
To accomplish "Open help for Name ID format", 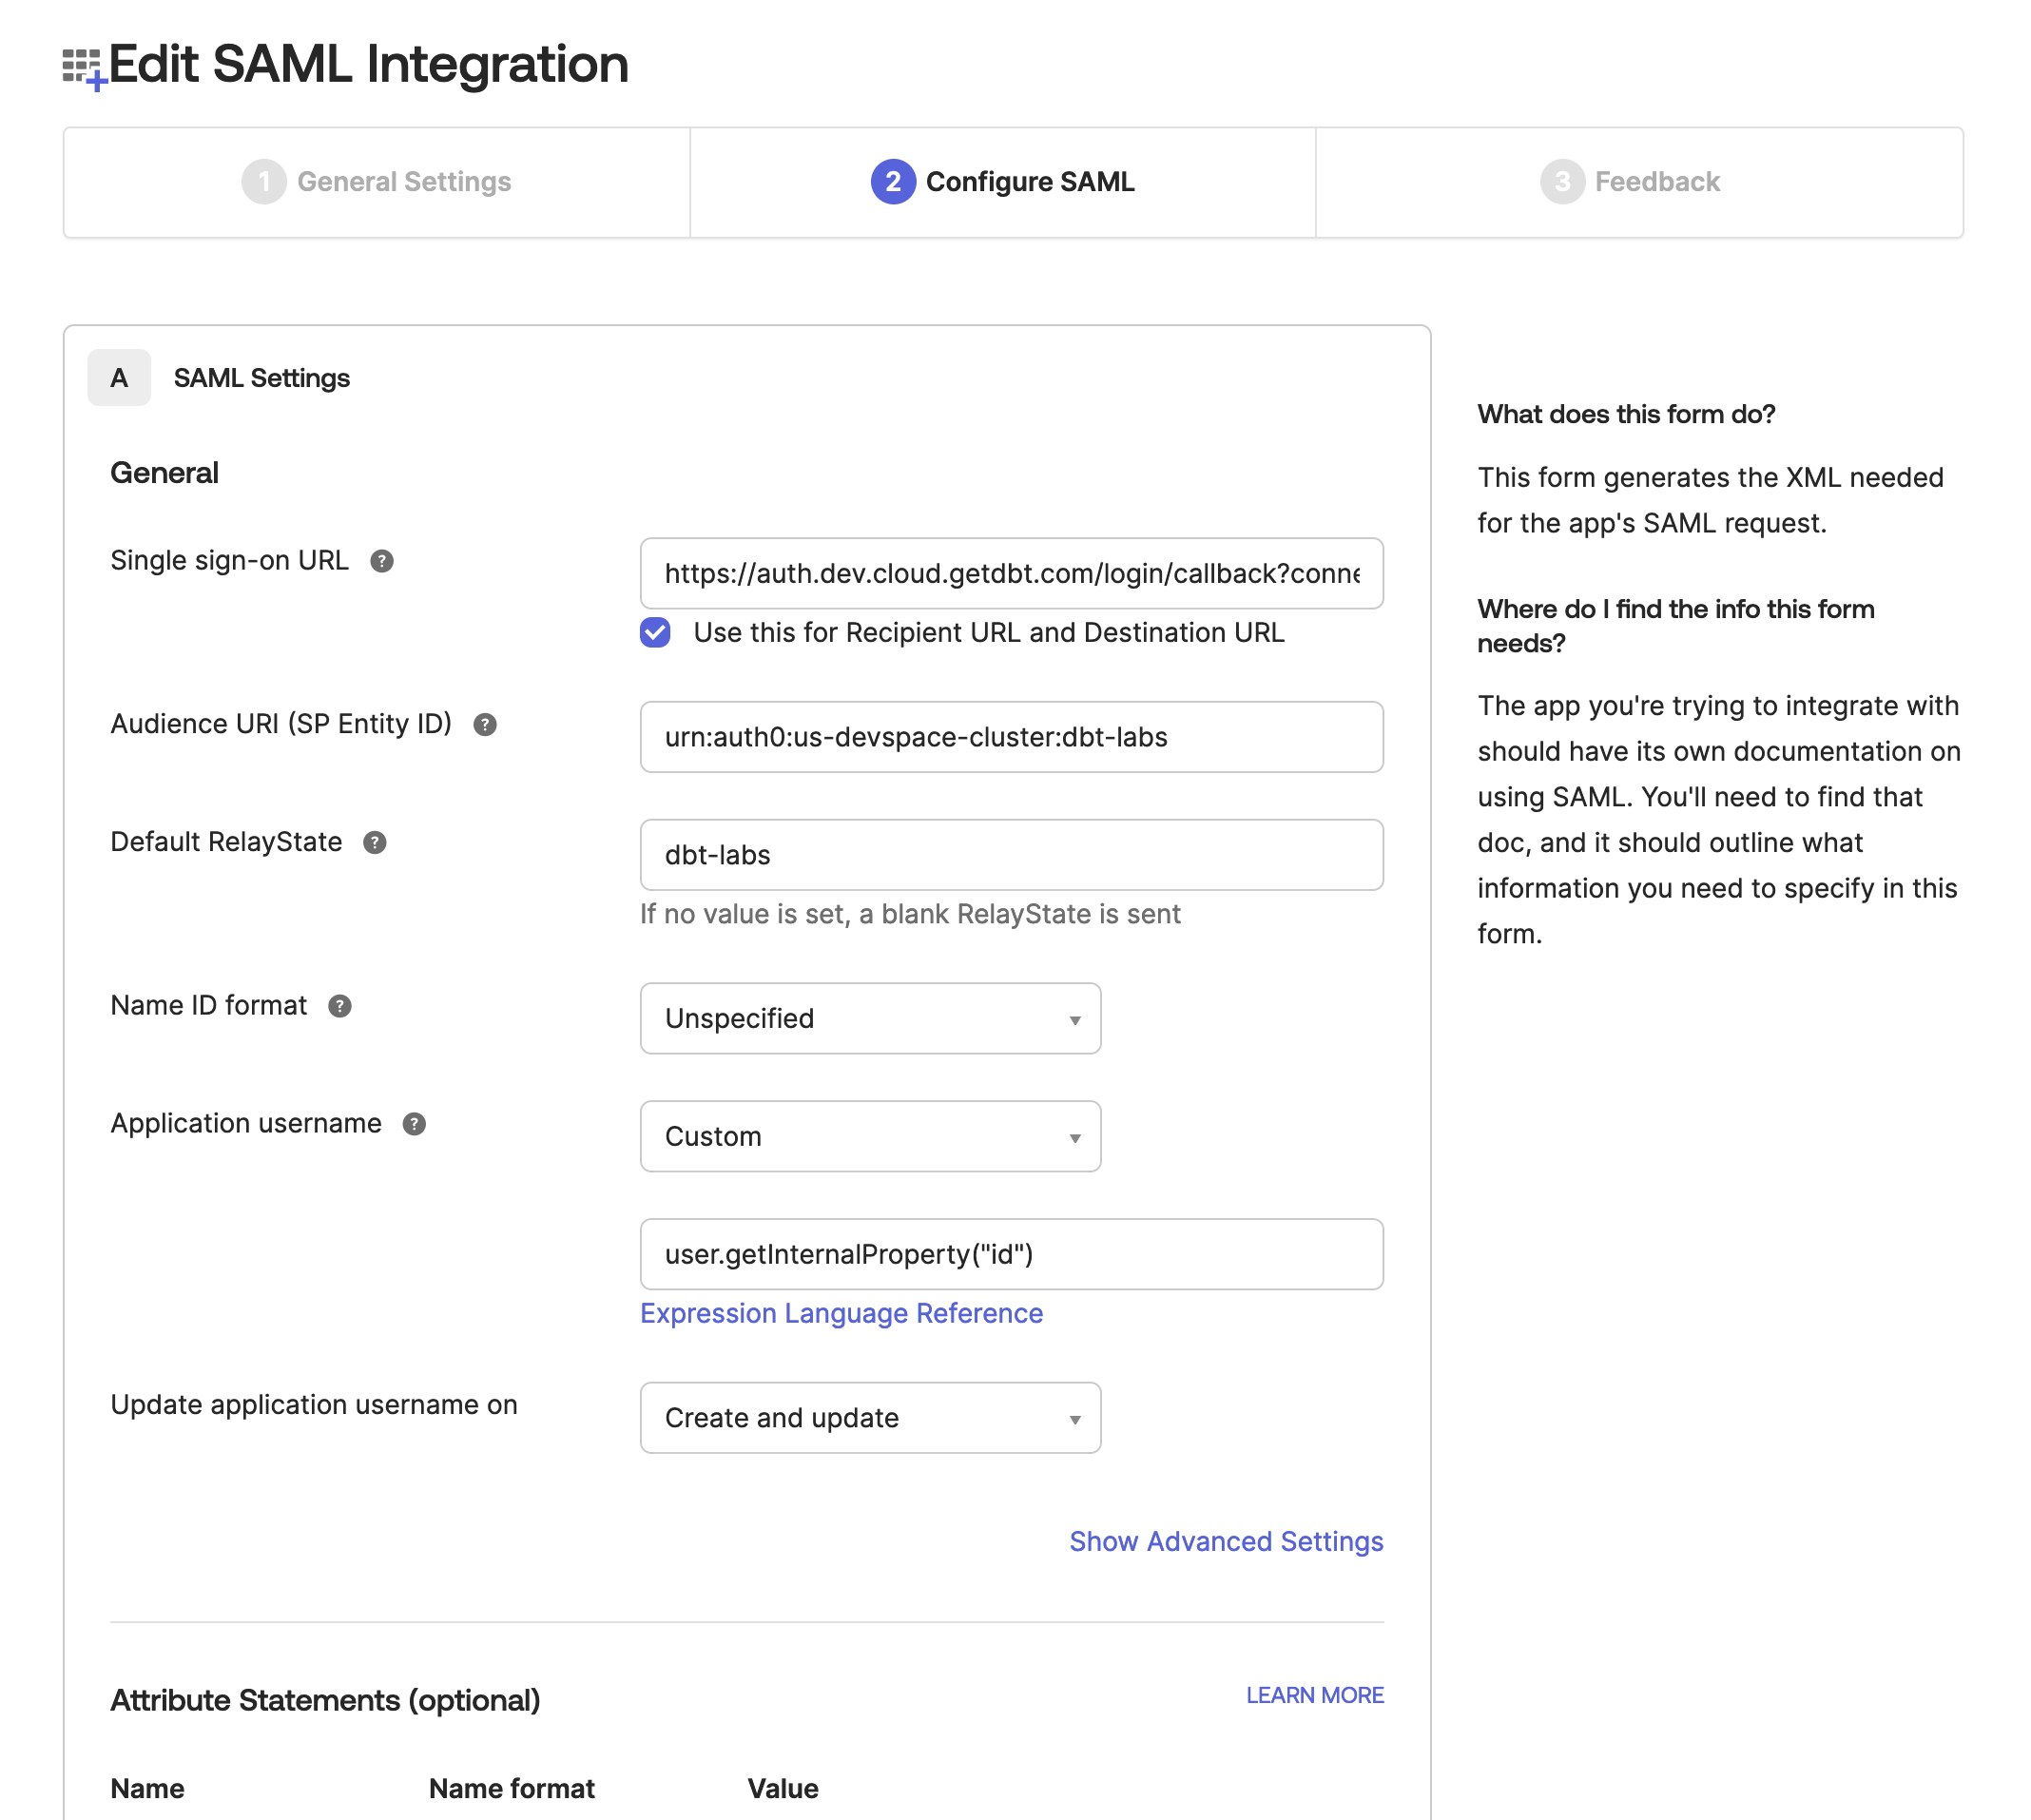I will [x=339, y=1007].
